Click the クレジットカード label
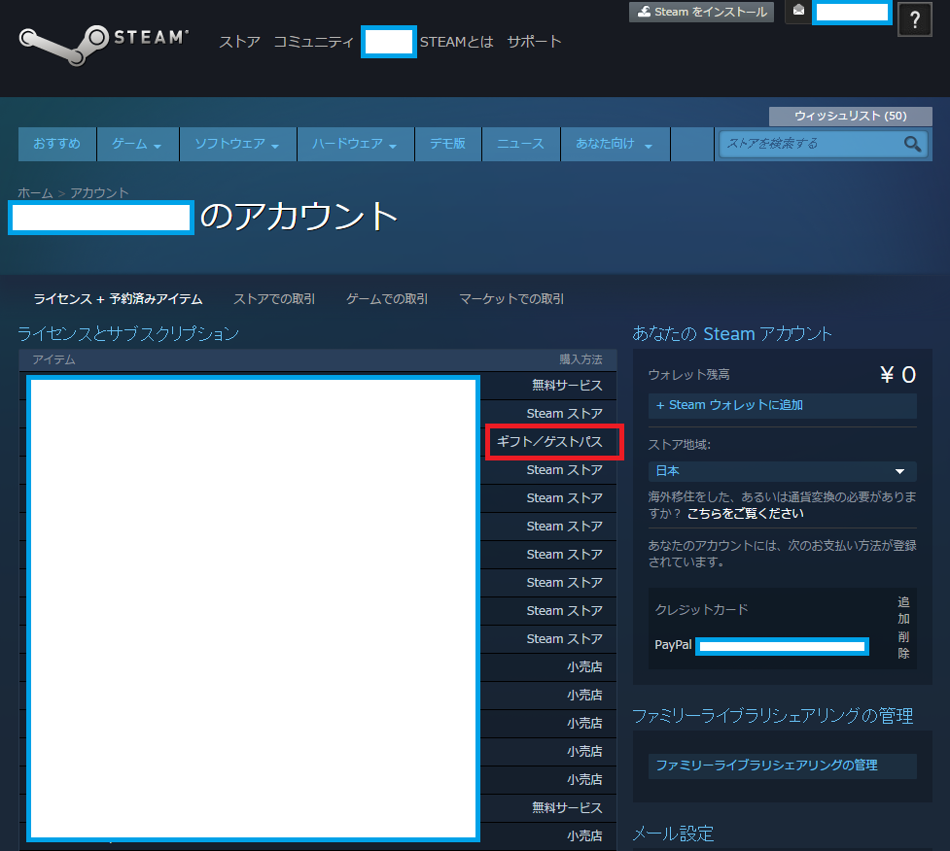 (702, 609)
